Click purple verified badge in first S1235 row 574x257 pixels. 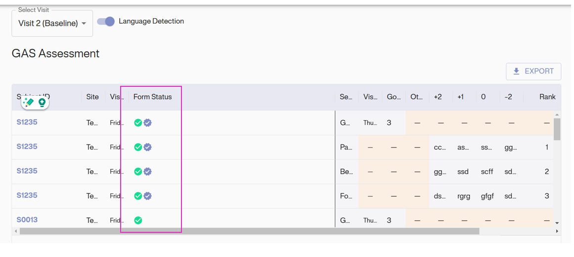(x=147, y=123)
